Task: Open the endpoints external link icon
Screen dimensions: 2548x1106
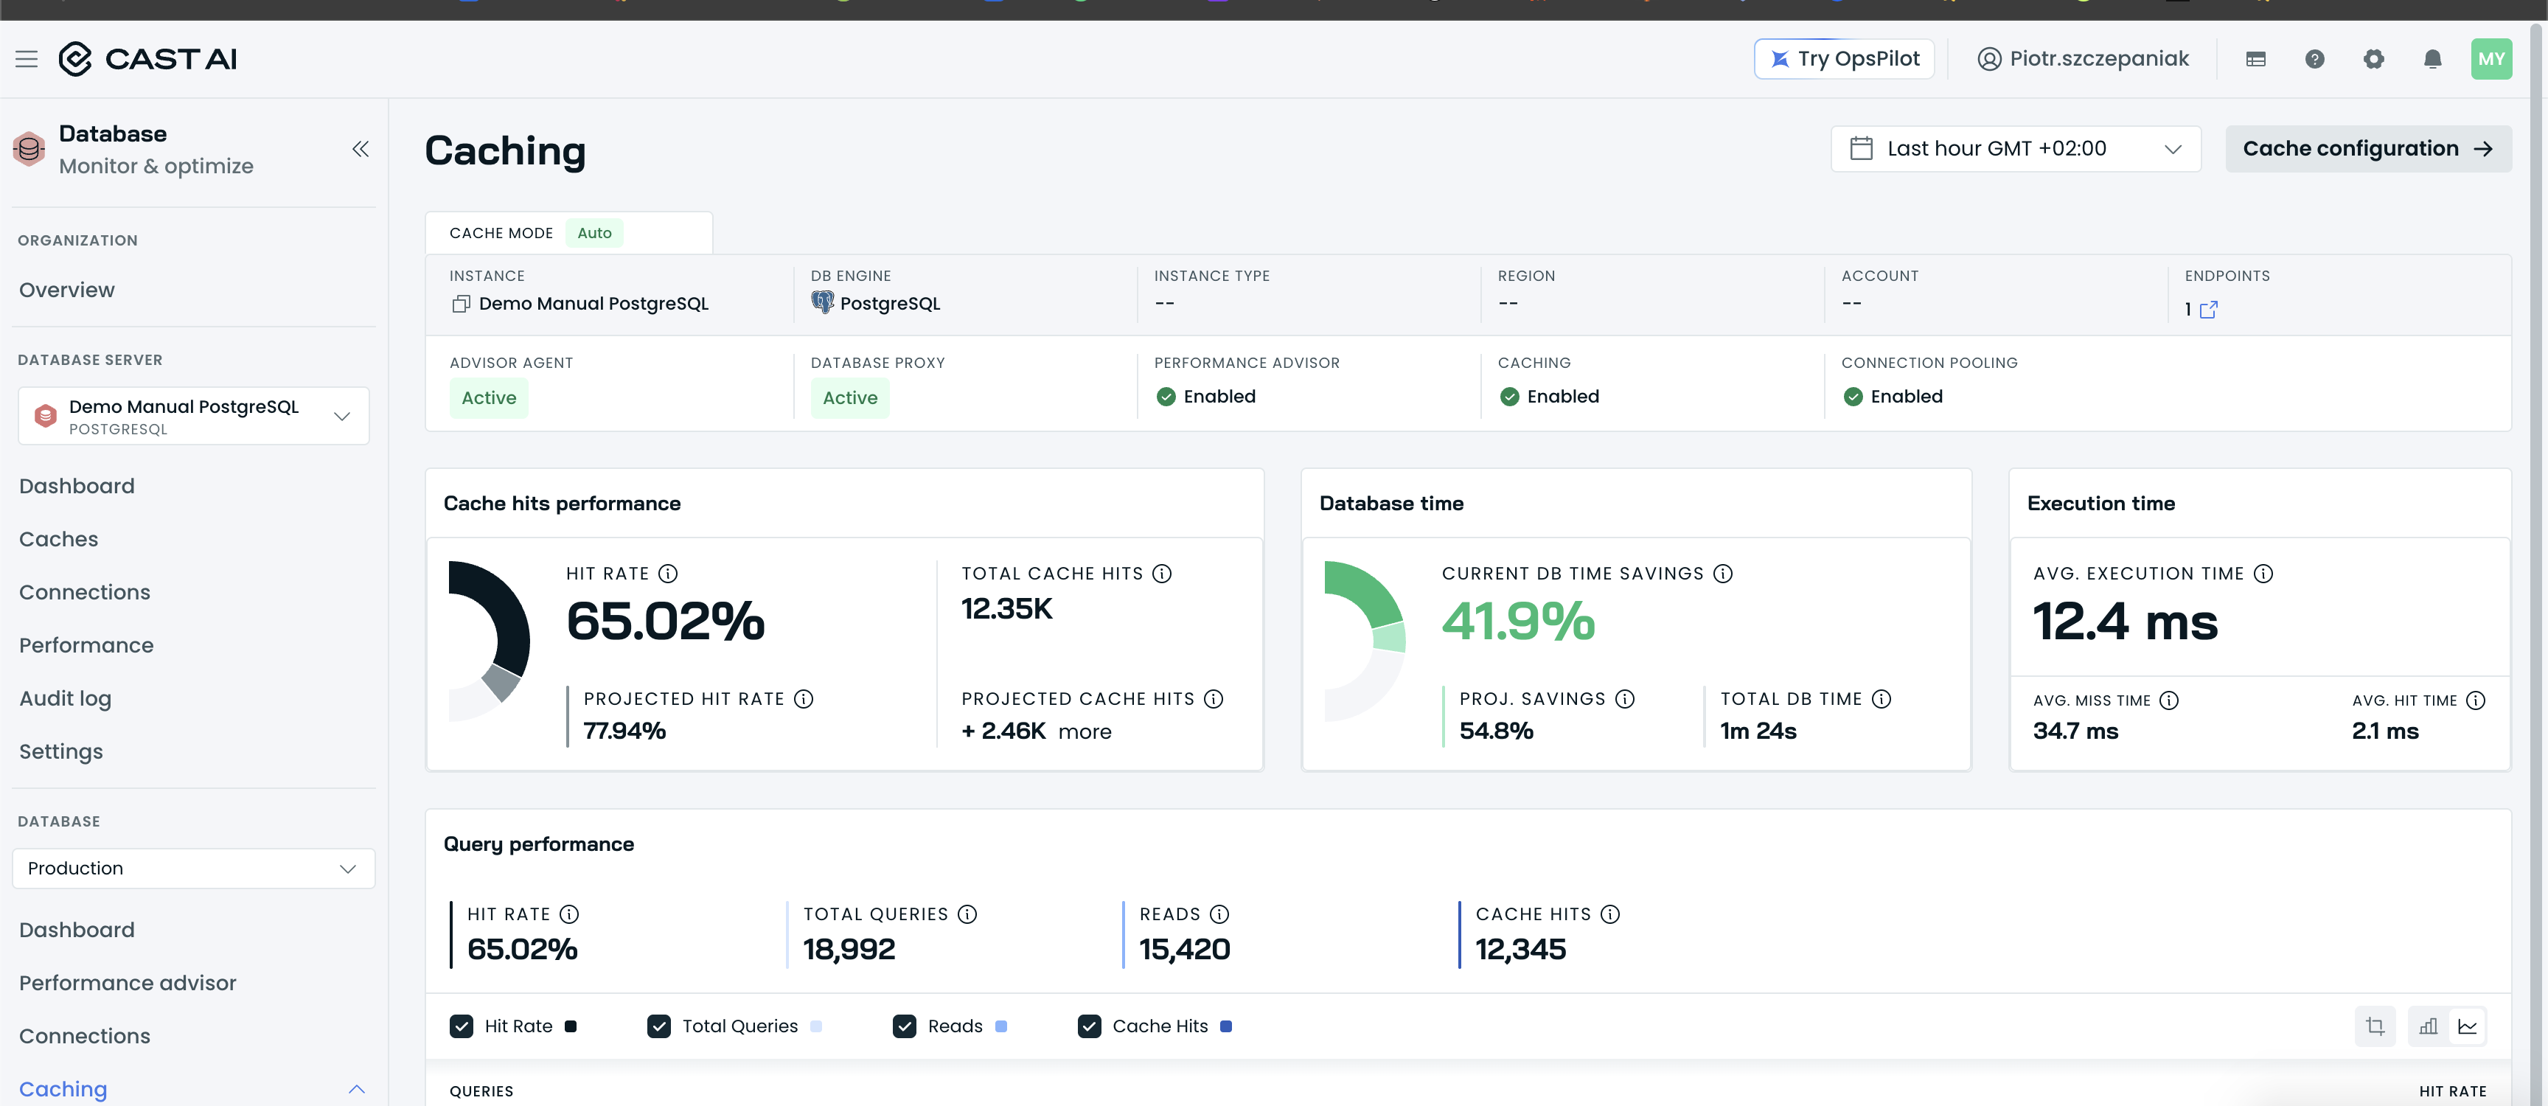Action: (x=2207, y=310)
